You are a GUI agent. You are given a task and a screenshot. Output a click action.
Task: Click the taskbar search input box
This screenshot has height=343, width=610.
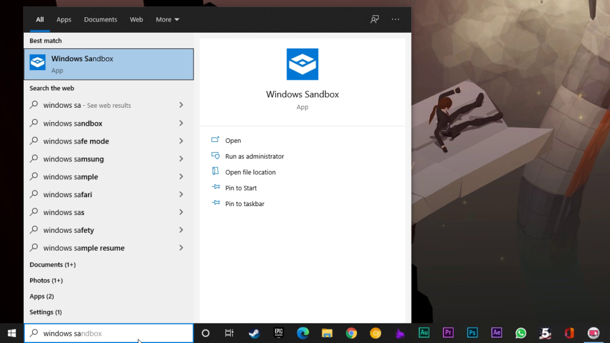pyautogui.click(x=109, y=333)
